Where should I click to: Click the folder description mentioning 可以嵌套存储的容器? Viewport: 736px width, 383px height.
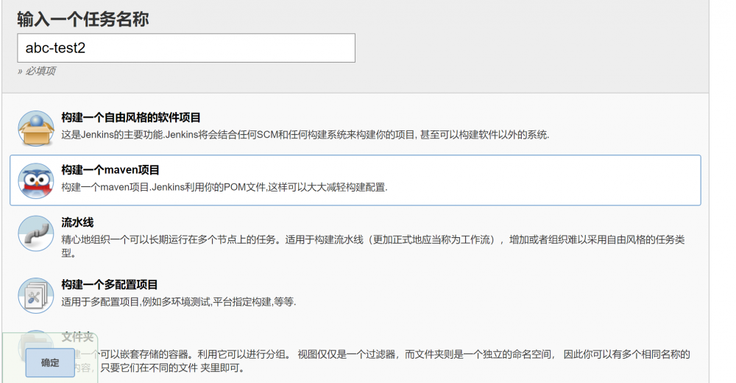coord(375,361)
